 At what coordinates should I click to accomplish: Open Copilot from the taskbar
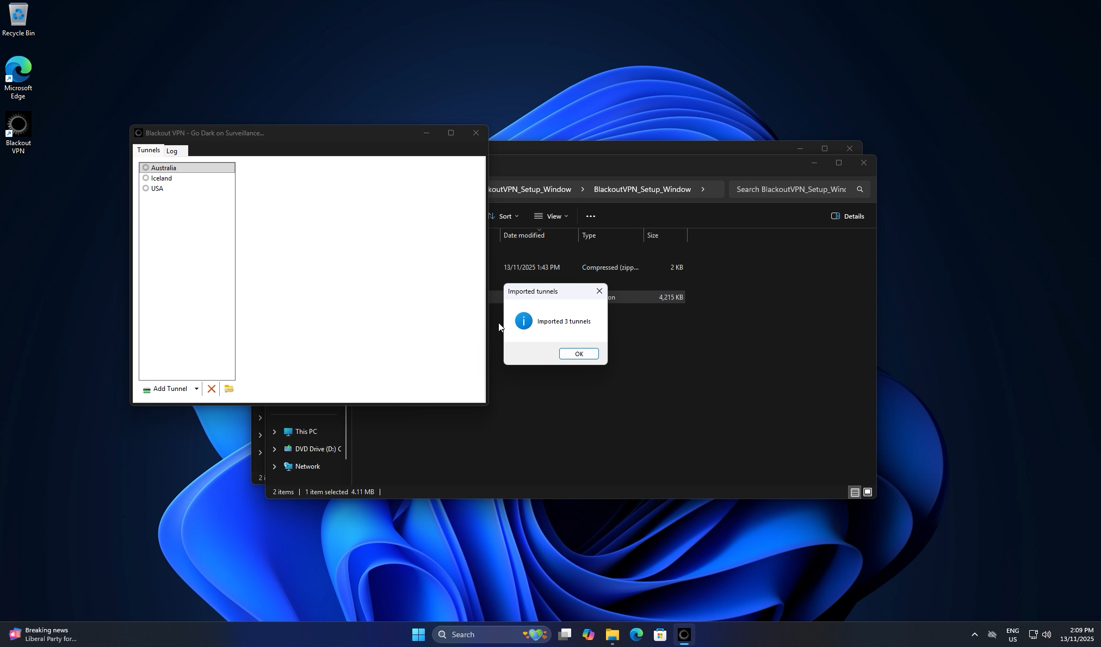(x=588, y=634)
